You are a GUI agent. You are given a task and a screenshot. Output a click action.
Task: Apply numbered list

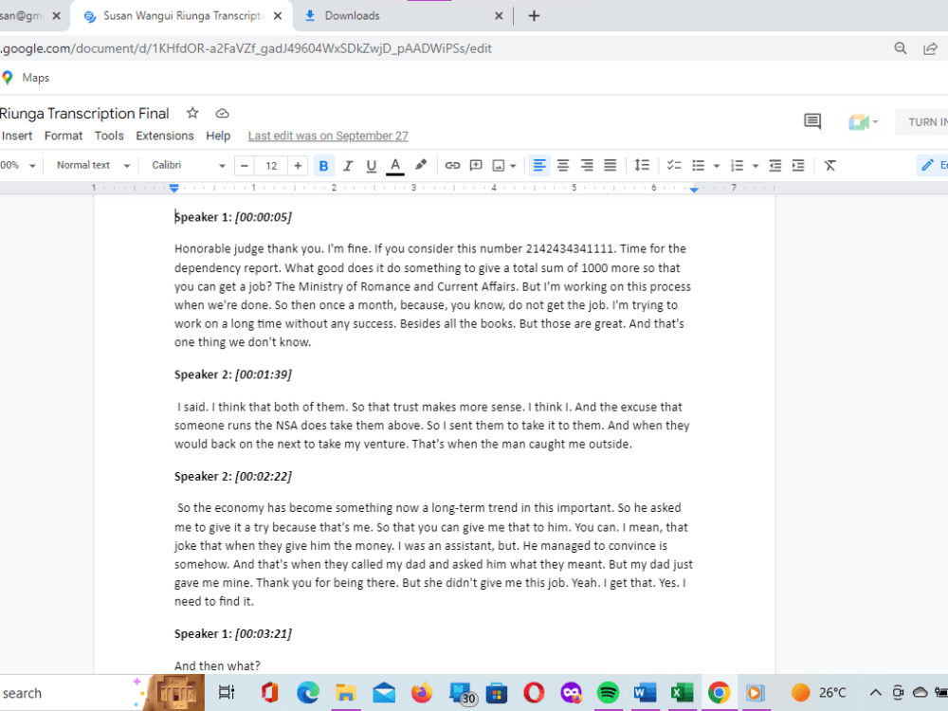pyautogui.click(x=737, y=166)
